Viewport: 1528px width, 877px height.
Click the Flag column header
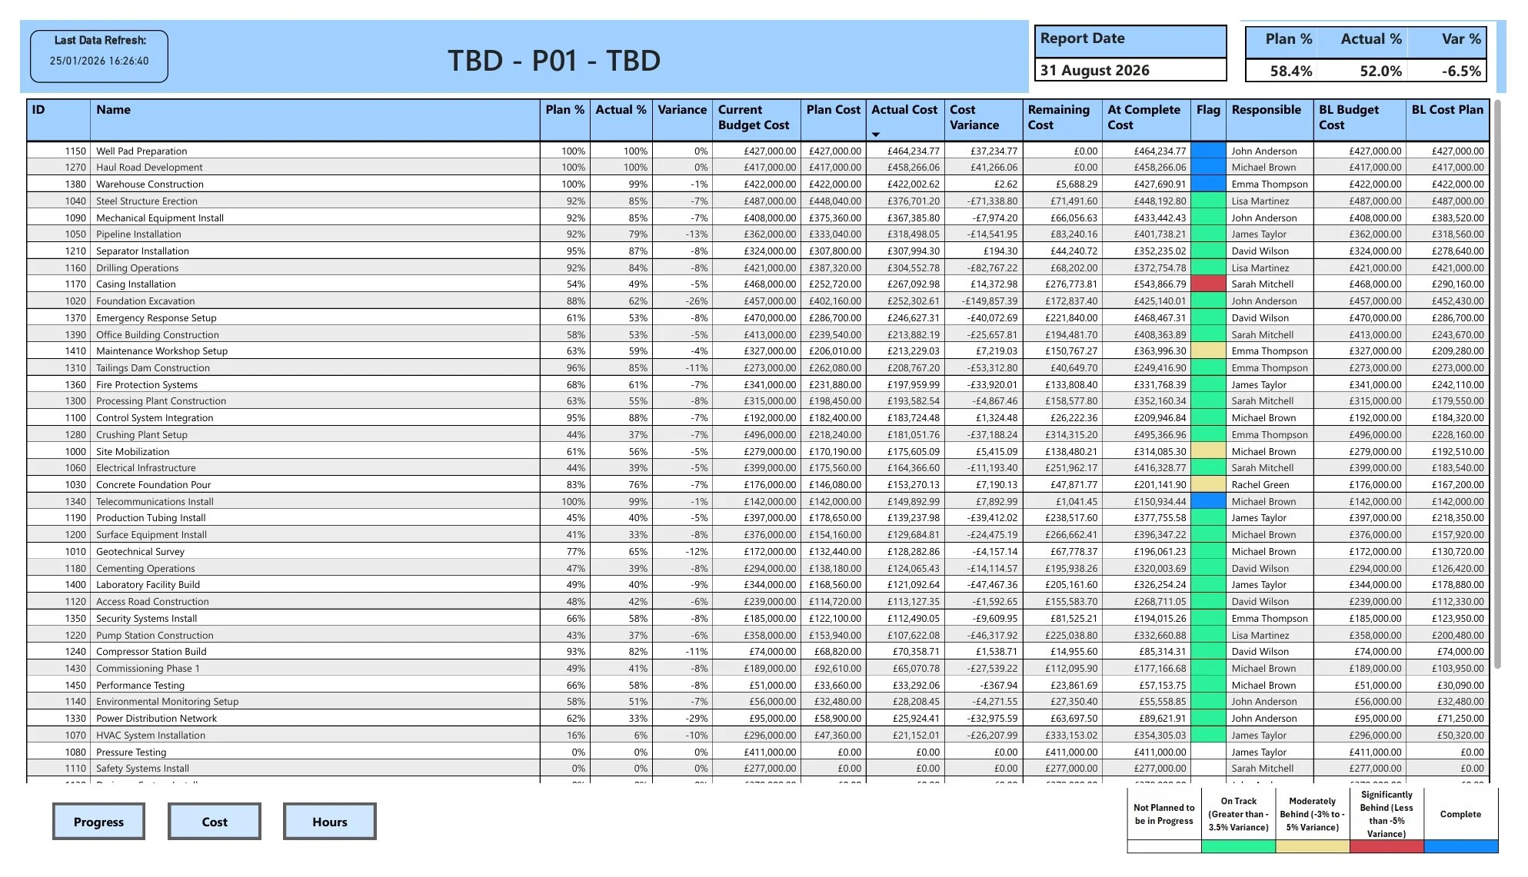tap(1207, 110)
